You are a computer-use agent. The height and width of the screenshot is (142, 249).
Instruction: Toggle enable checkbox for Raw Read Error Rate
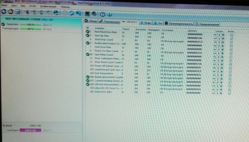point(231,35)
